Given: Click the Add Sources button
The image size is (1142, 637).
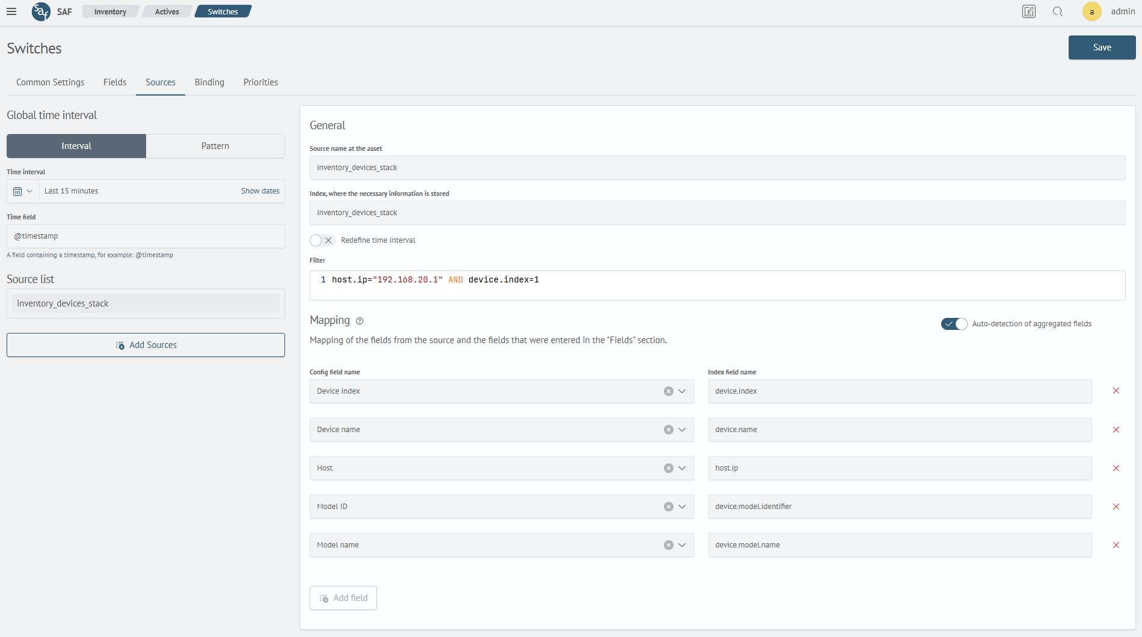Looking at the screenshot, I should click(x=146, y=345).
